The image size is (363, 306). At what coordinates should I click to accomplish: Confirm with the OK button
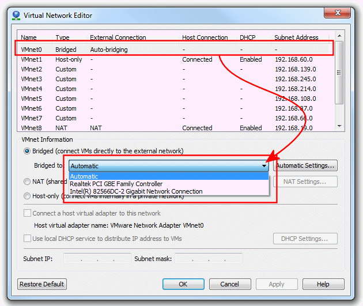pos(183,284)
